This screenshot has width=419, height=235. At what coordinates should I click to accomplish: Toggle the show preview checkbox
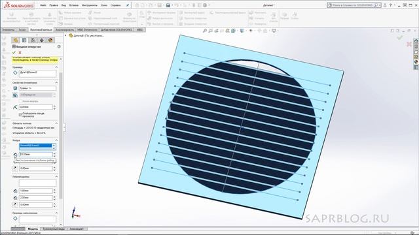[x=20, y=115]
